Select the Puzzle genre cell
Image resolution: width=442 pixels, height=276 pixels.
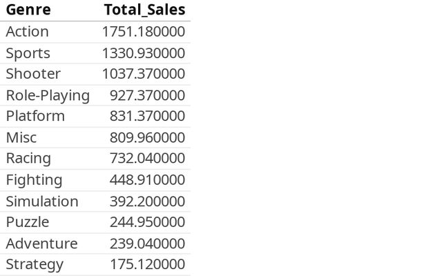pyautogui.click(x=28, y=222)
